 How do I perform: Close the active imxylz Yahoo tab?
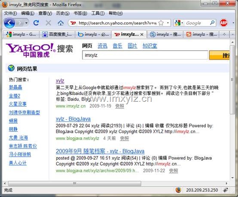tap(142, 35)
